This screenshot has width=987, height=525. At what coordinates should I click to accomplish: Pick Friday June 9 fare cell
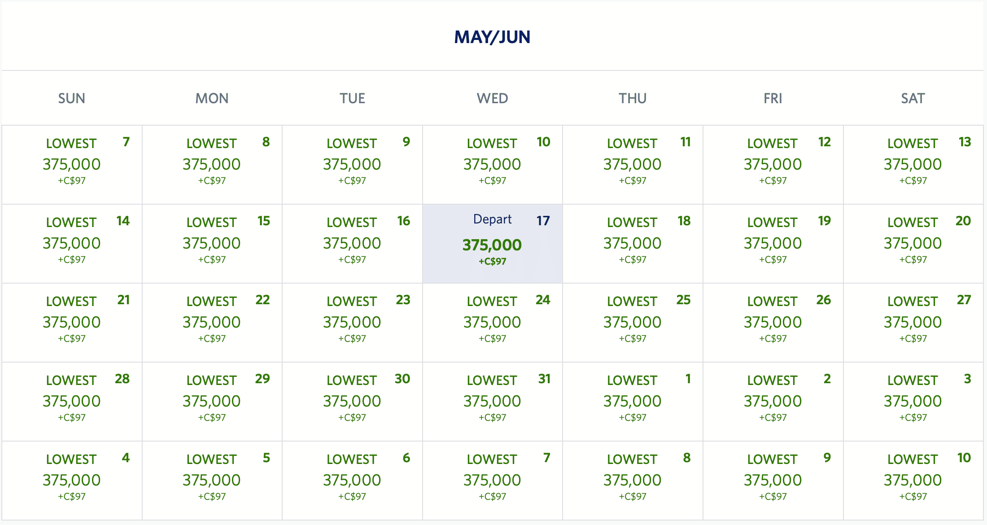click(773, 480)
